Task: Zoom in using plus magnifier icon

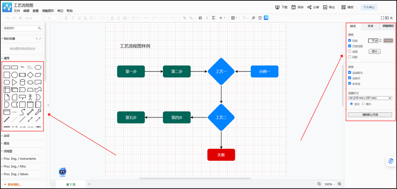Action: (x=339, y=184)
